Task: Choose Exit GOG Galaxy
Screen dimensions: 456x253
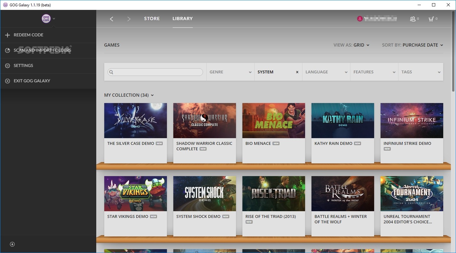Action: tap(48, 81)
